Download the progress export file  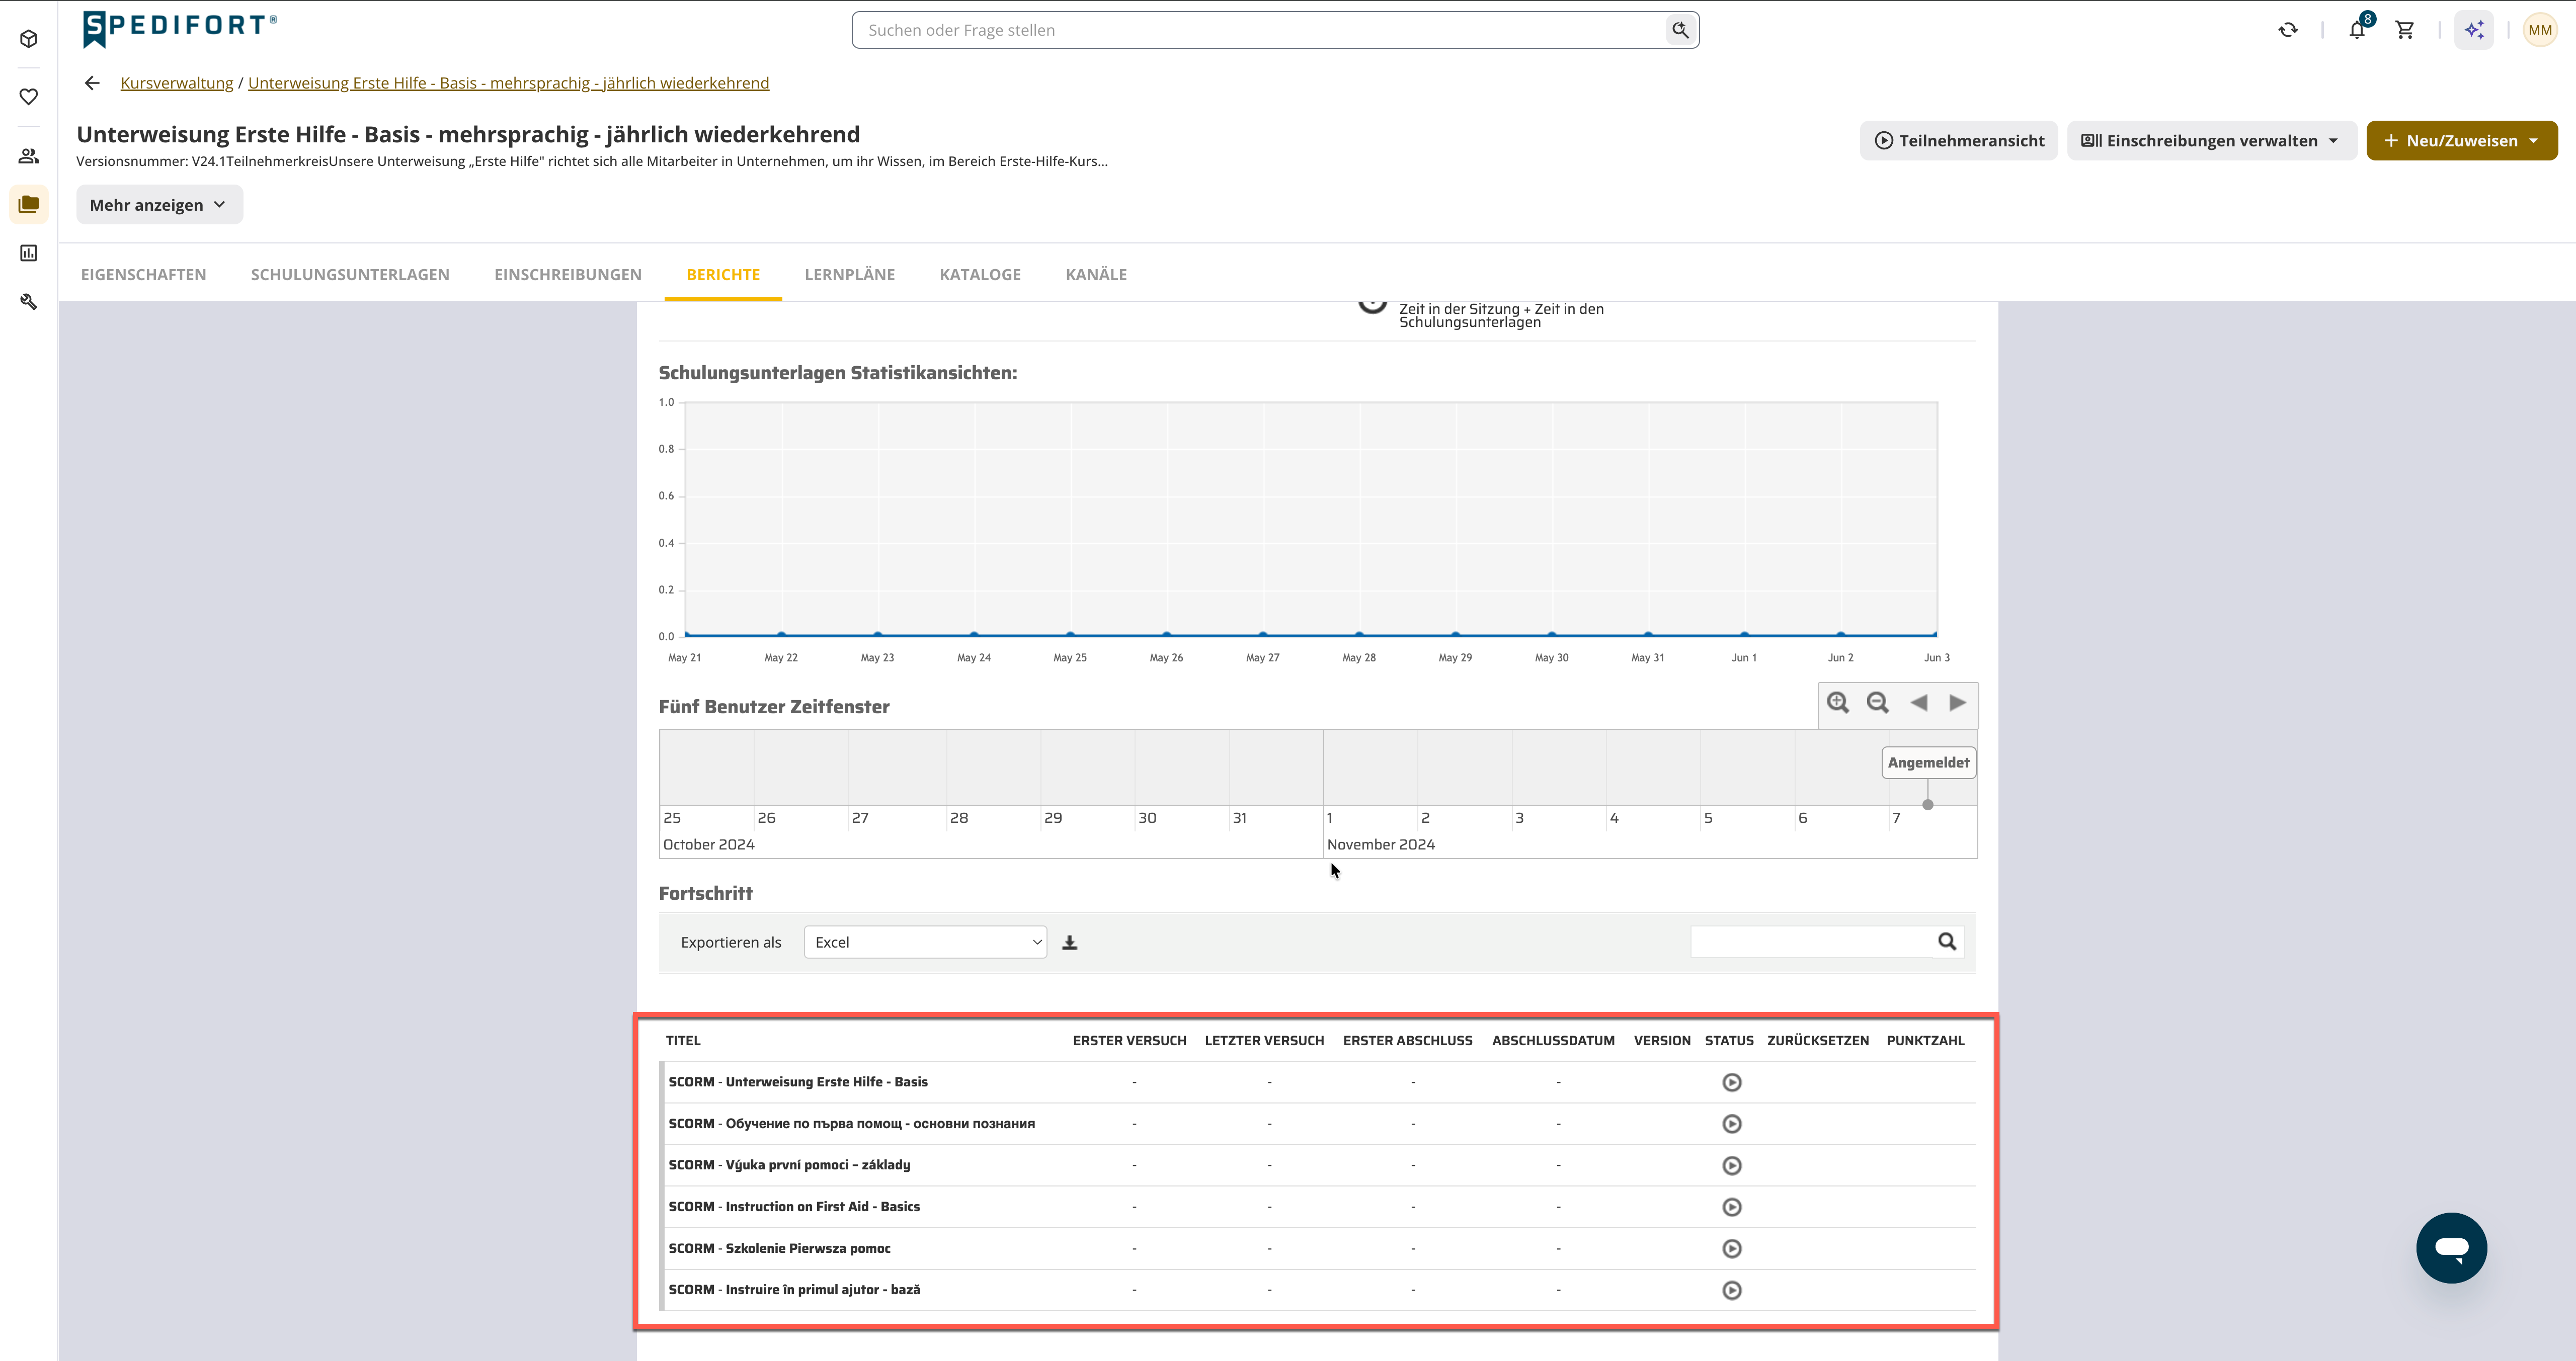(x=1070, y=942)
